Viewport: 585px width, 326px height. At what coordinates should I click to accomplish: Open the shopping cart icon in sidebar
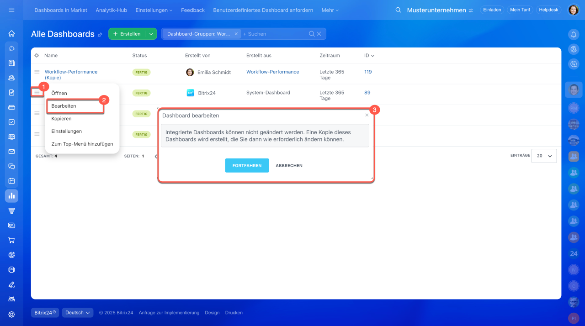point(11,240)
